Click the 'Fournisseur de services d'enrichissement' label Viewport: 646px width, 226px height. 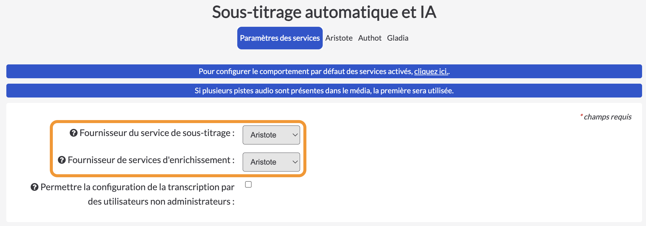pyautogui.click(x=151, y=160)
